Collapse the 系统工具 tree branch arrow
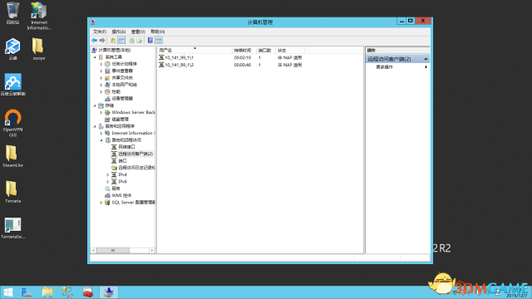 point(95,57)
